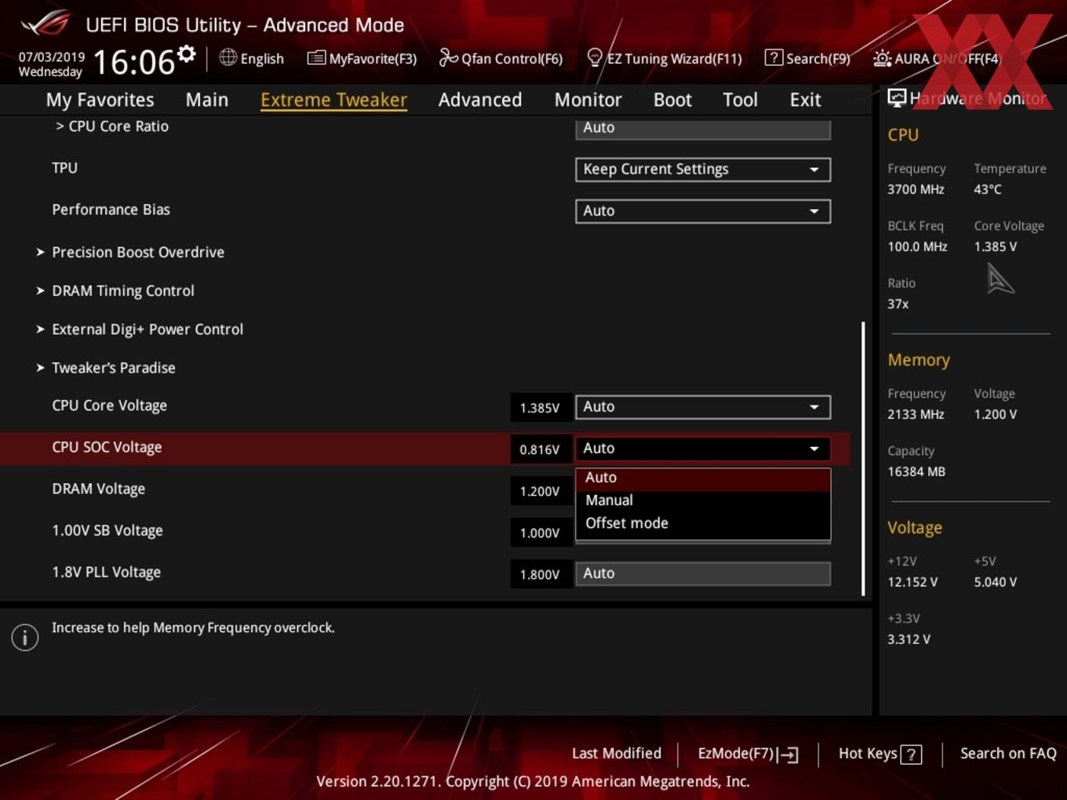Open CPU Core Voltage dropdown
The image size is (1067, 800).
703,407
